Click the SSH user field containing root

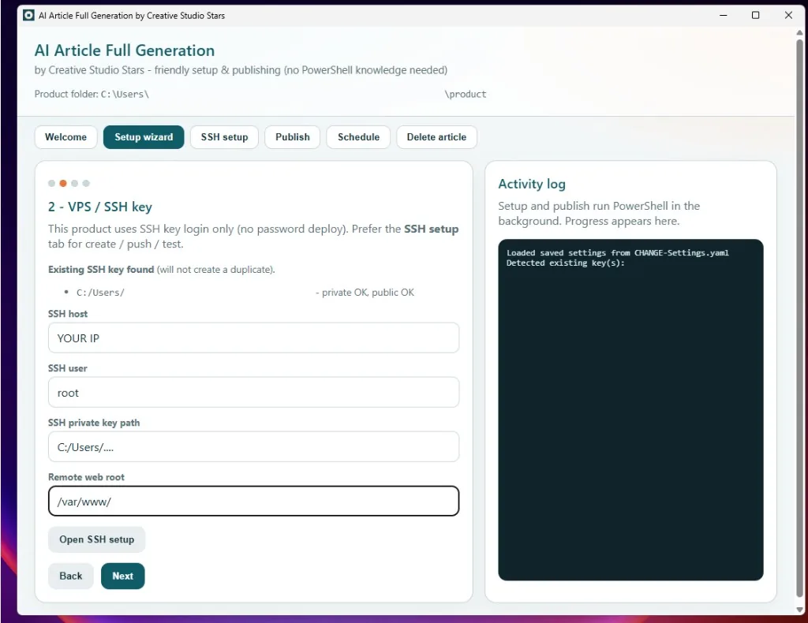pyautogui.click(x=253, y=393)
